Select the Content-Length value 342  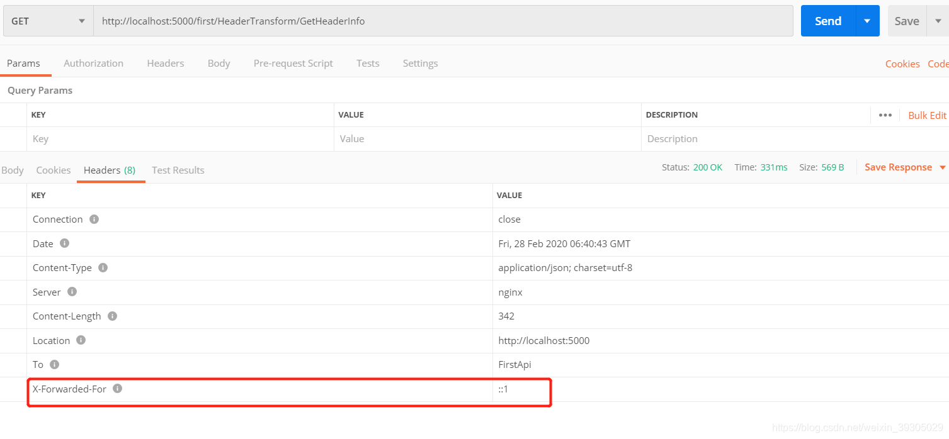[506, 316]
